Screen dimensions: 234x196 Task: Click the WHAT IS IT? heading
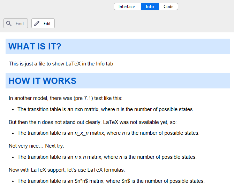[35, 46]
